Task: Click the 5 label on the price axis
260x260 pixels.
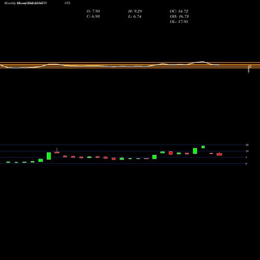Action: [x=246, y=158]
